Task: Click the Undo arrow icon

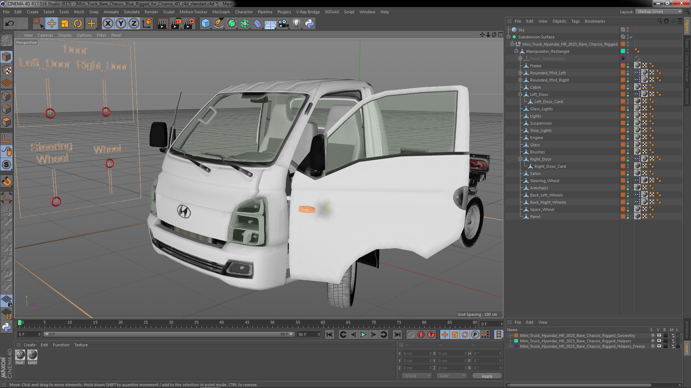Action: [9, 24]
